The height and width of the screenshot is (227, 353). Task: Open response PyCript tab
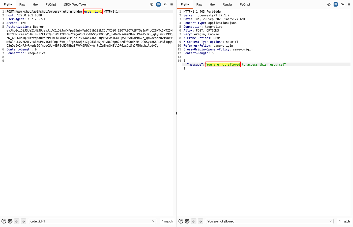245,4
